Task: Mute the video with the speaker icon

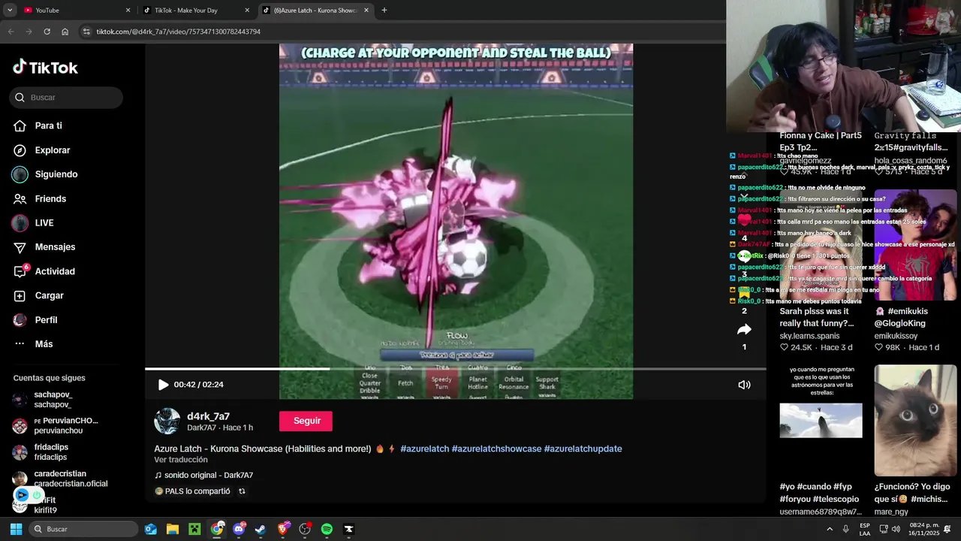Action: pyautogui.click(x=744, y=385)
